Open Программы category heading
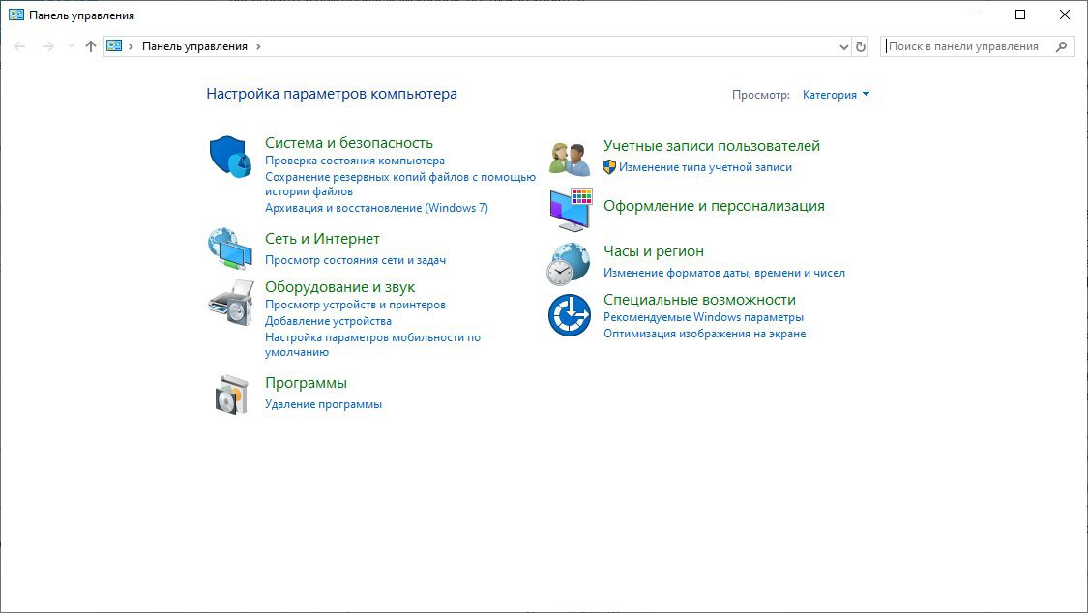The image size is (1088, 613). click(x=306, y=383)
